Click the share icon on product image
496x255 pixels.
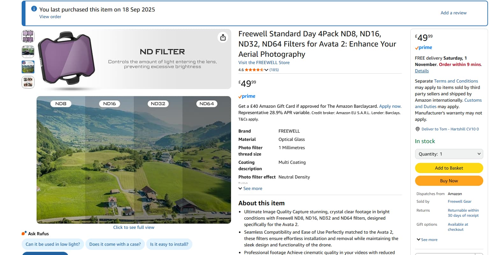click(223, 37)
